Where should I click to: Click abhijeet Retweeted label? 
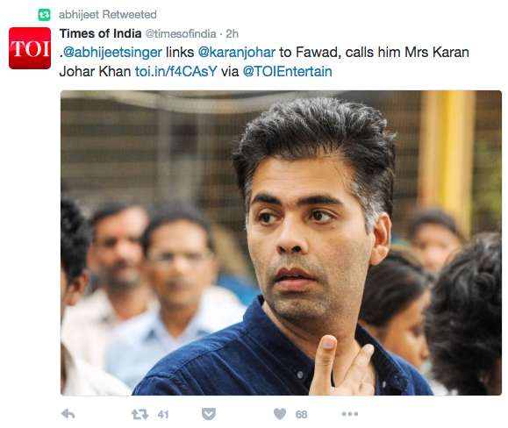click(x=108, y=15)
